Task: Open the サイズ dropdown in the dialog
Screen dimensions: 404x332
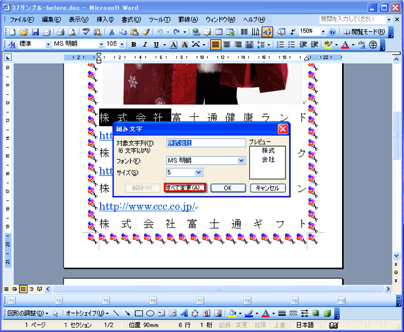Action: (x=198, y=172)
